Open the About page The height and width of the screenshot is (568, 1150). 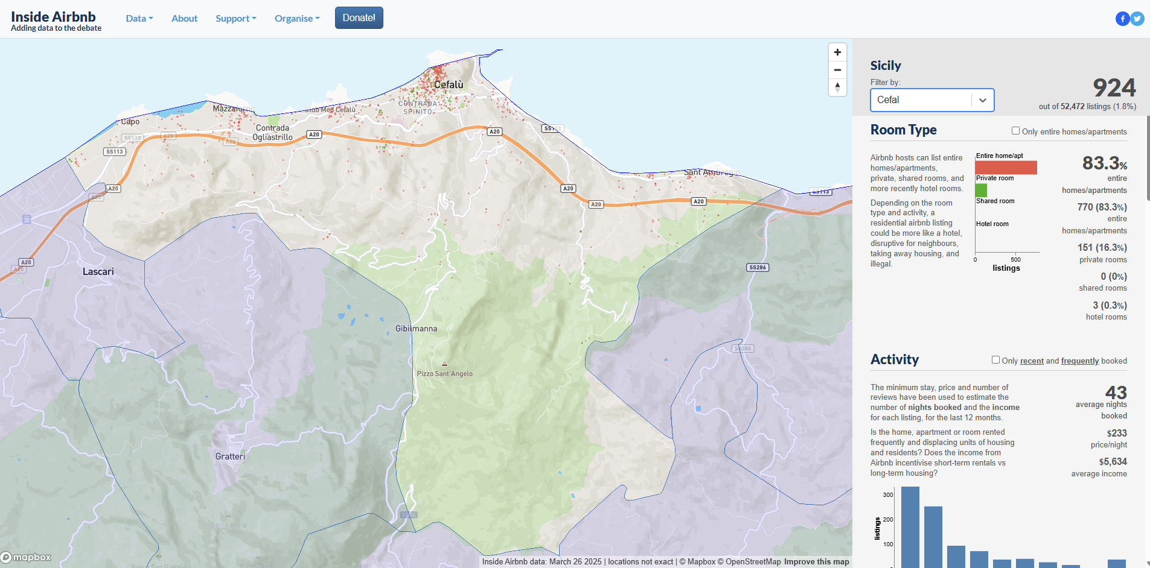tap(184, 19)
